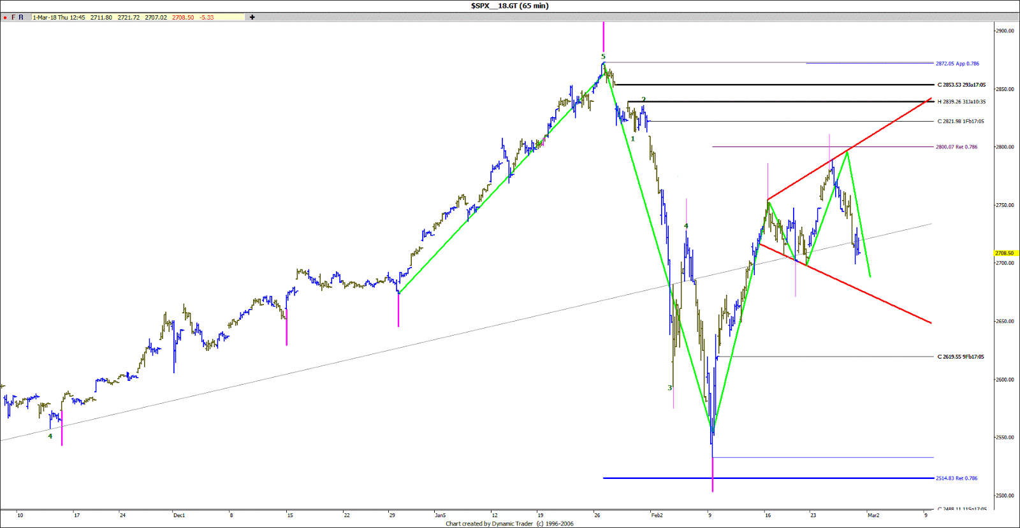Click the 2650.00 price axis label
This screenshot has height=528, width=1020.
[x=1005, y=322]
